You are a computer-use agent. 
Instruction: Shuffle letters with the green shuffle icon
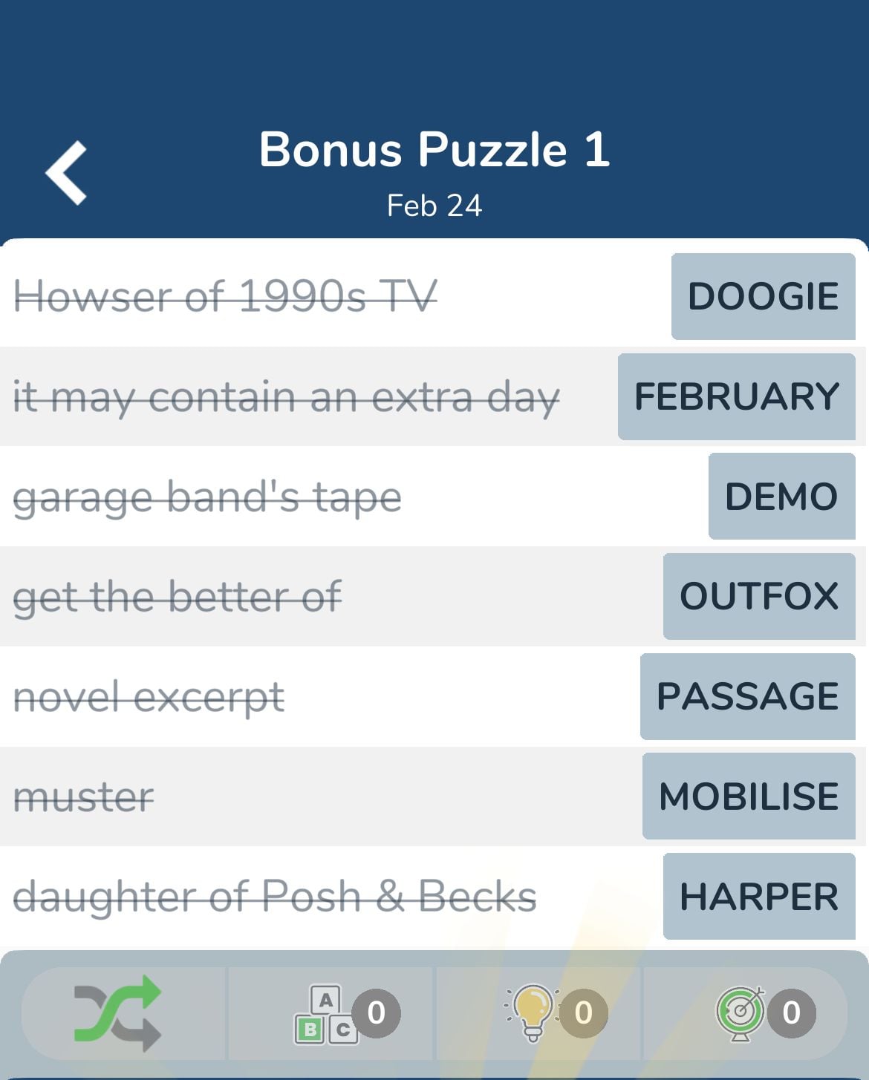(x=117, y=1013)
